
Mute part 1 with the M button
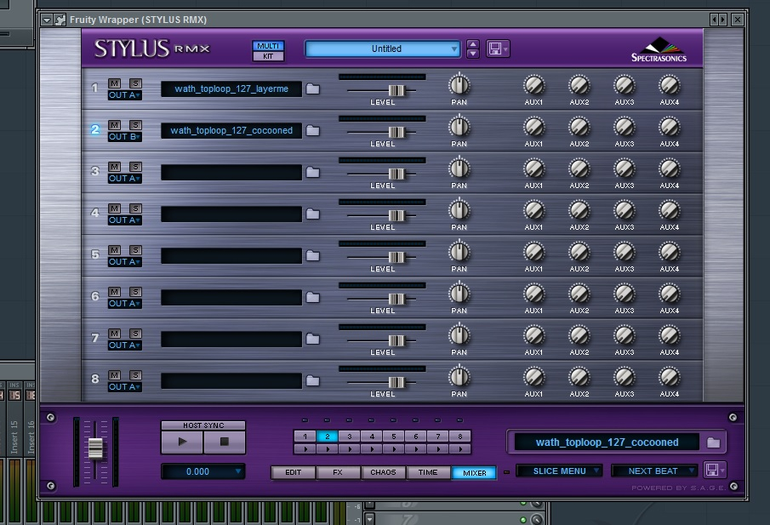(x=115, y=83)
